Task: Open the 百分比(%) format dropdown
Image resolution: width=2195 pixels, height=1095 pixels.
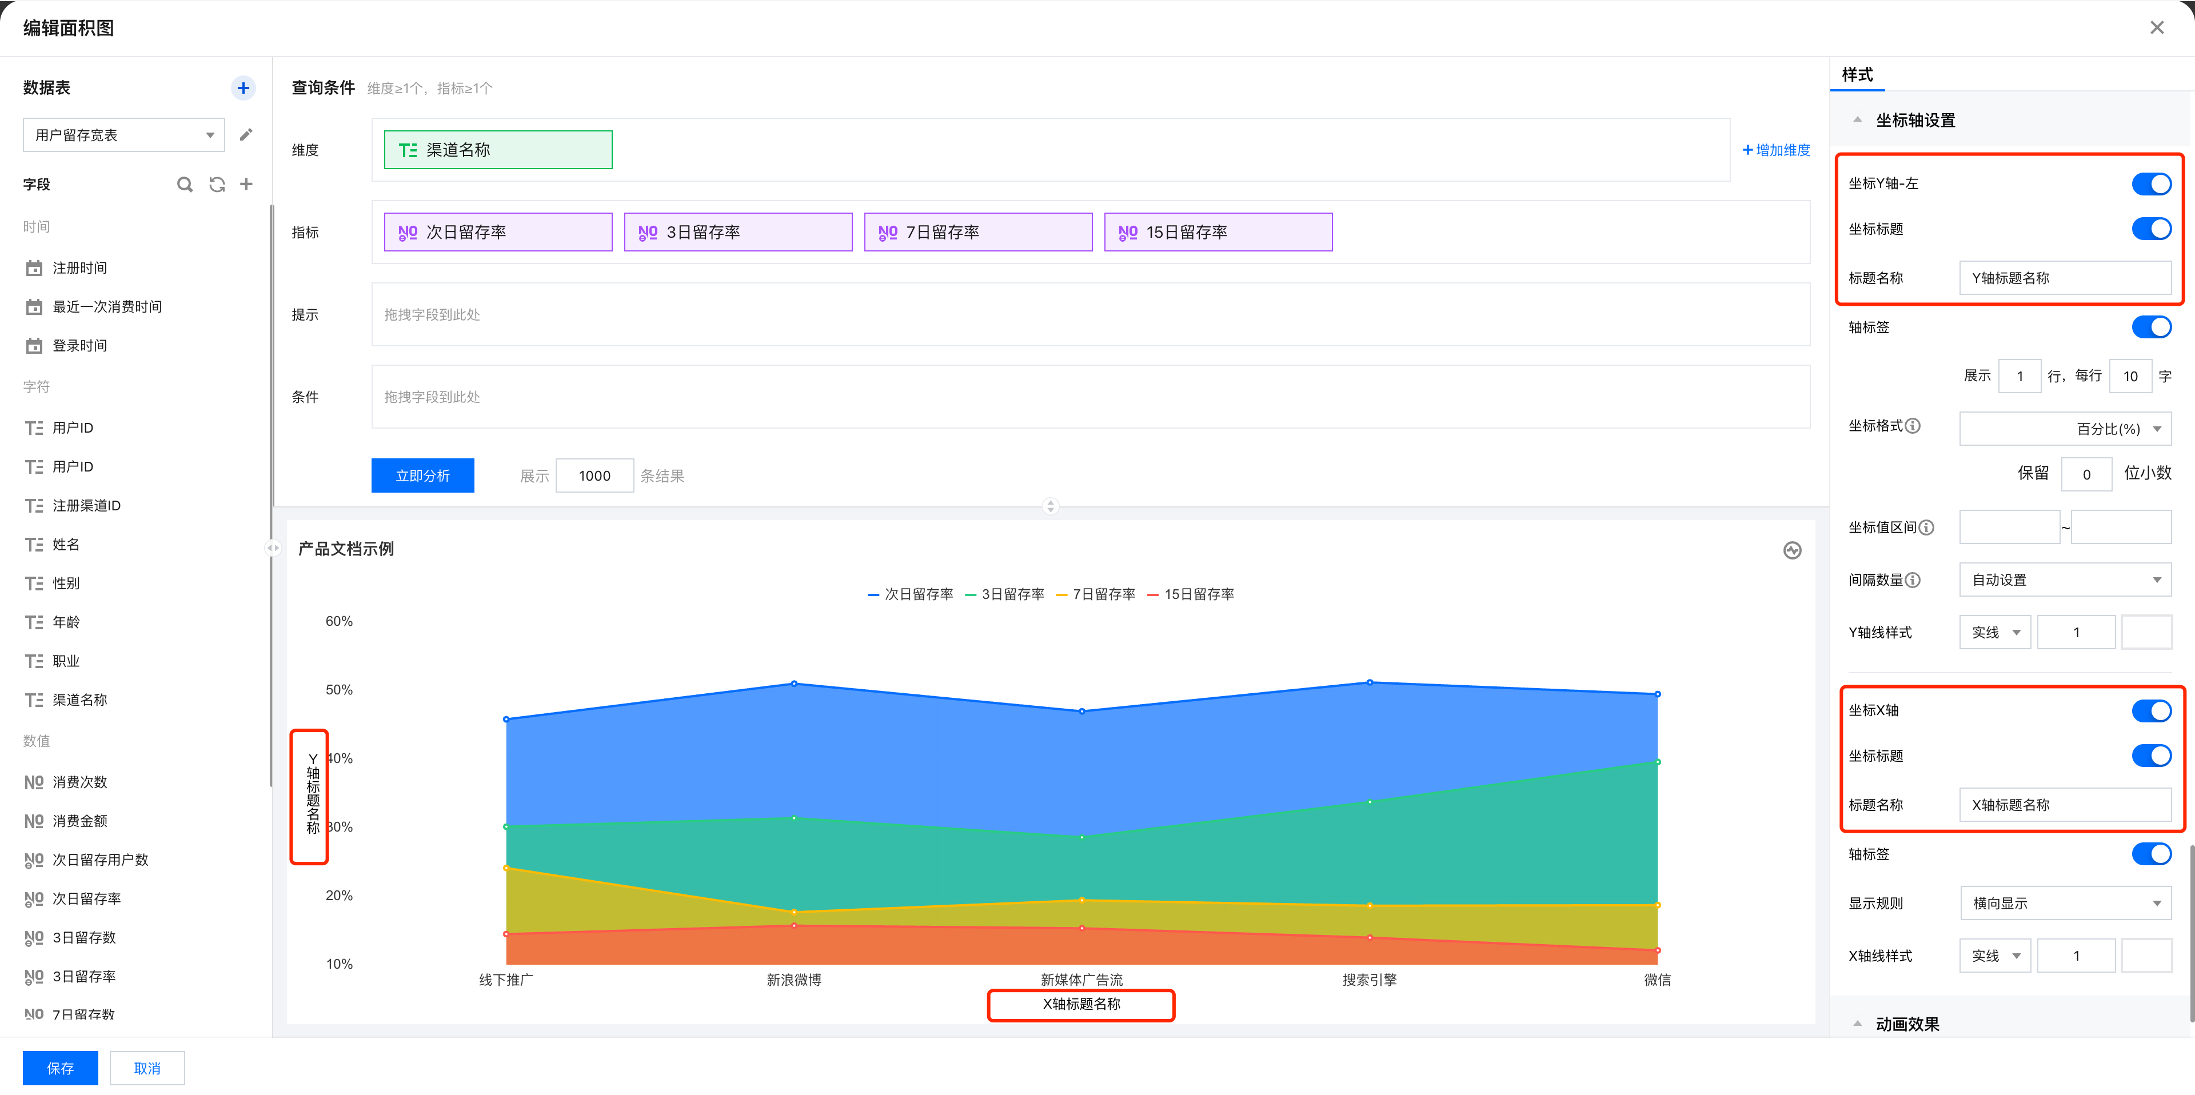Action: pos(2065,429)
